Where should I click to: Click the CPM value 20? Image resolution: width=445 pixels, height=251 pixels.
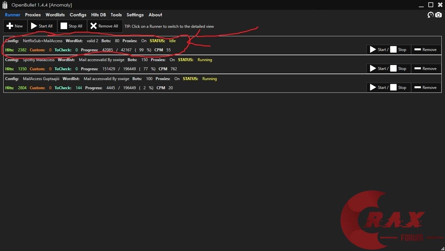170,88
